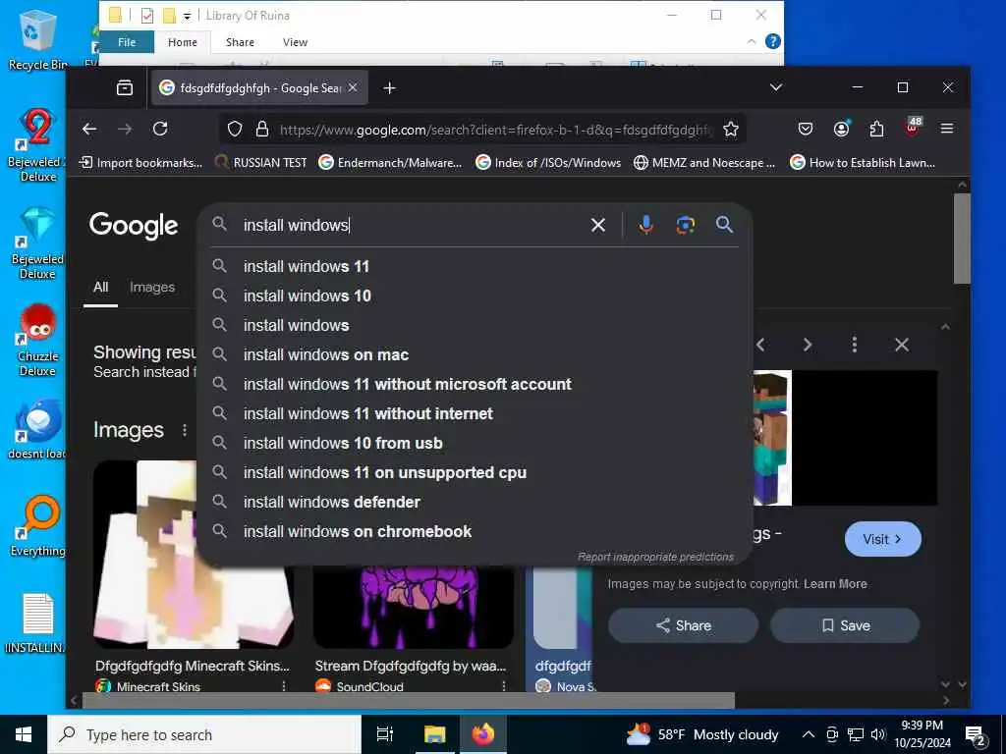Close the image preview panel
1006x754 pixels.
[902, 345]
